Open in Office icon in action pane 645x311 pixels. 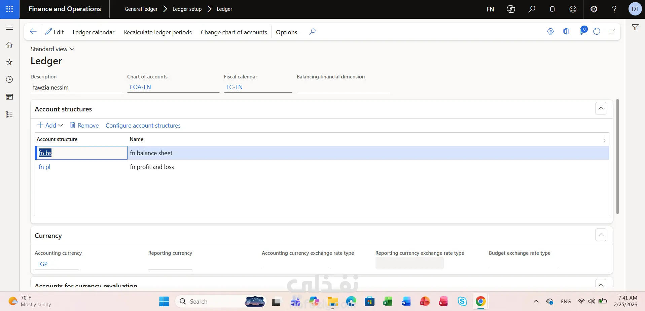coord(566,31)
